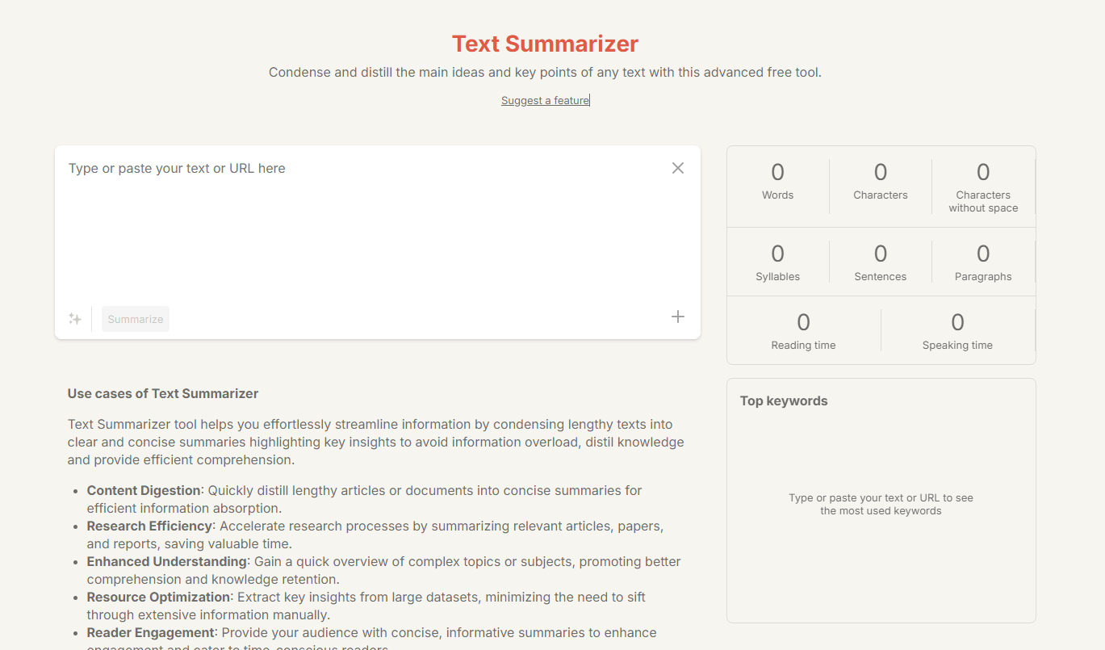Click the sparkle AI icon beside Summarize
The height and width of the screenshot is (650, 1105).
pos(75,319)
